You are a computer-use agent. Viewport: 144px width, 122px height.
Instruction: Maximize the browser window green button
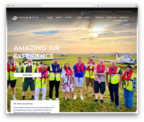[13, 5]
